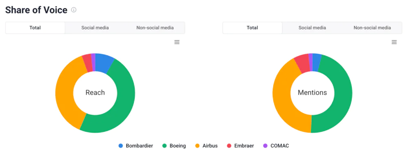Viewport: 408px width, 153px height.
Task: Select the Total tab above the Mentions chart
Action: (x=253, y=28)
